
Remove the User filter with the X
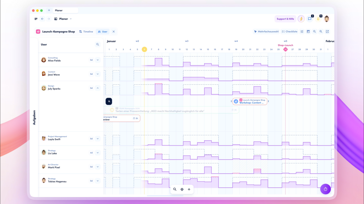[113, 31]
